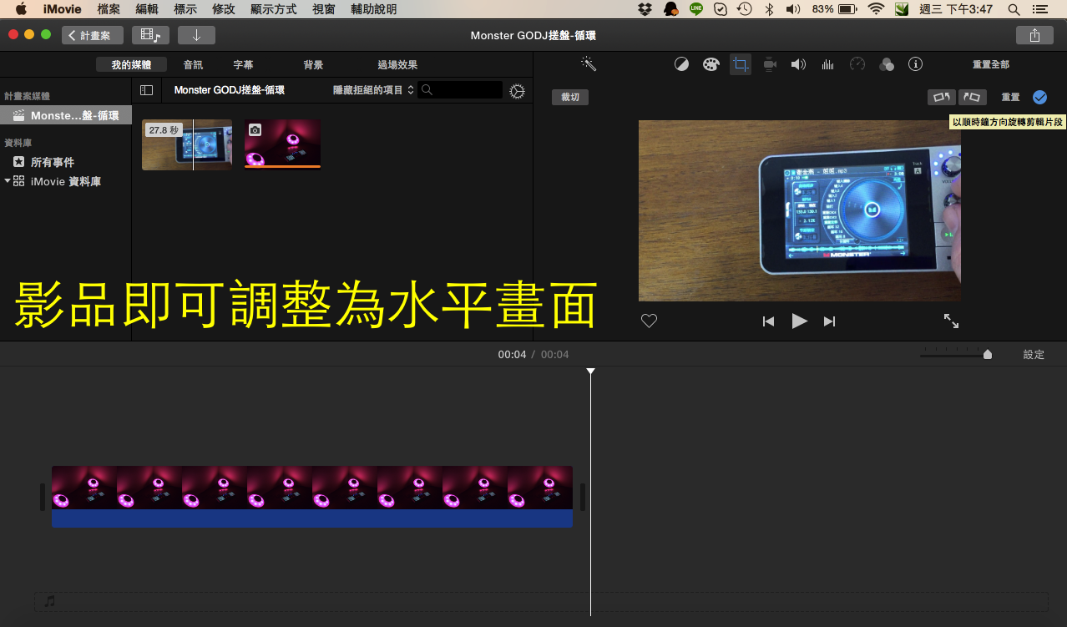Open the clip filter effects icon

coord(887,64)
